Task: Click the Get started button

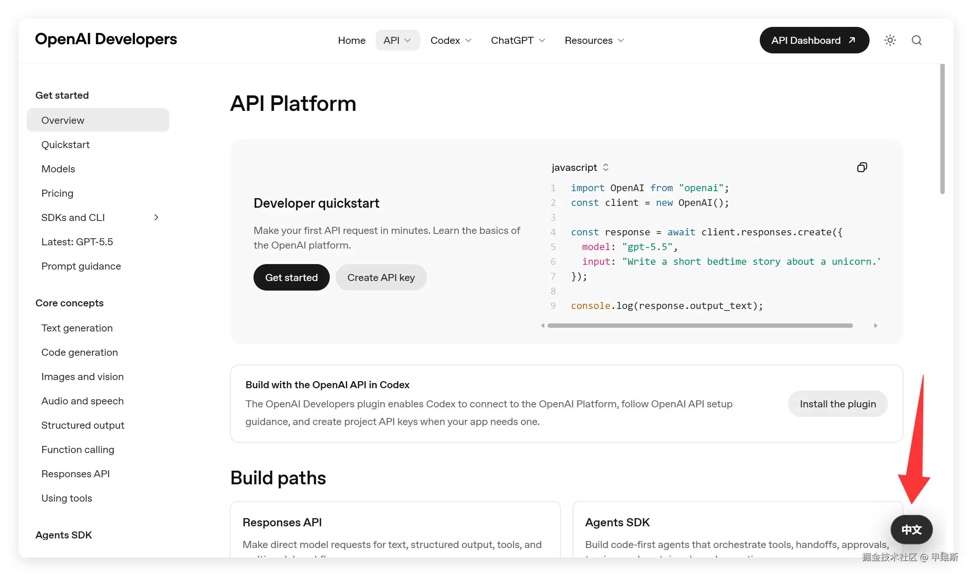Action: (x=291, y=278)
